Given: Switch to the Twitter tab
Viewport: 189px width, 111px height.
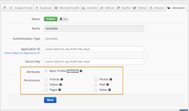Looking at the screenshot, I should pyautogui.click(x=139, y=8).
